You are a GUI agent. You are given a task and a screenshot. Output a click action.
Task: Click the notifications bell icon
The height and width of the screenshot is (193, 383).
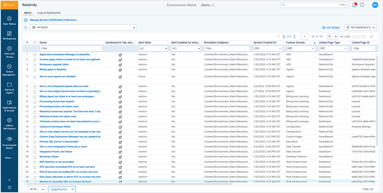tap(354, 5)
